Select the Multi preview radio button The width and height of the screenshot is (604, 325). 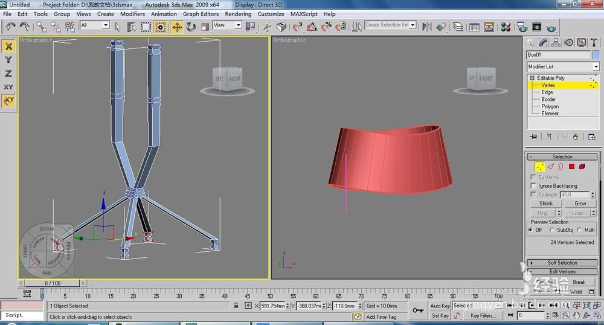tap(580, 230)
